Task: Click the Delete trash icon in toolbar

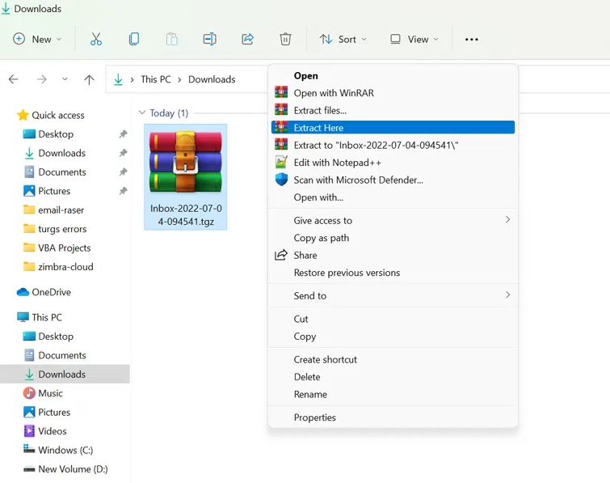Action: (x=285, y=39)
